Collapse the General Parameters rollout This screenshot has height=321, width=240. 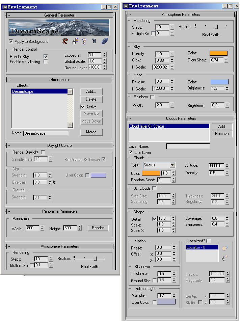(x=60, y=15)
